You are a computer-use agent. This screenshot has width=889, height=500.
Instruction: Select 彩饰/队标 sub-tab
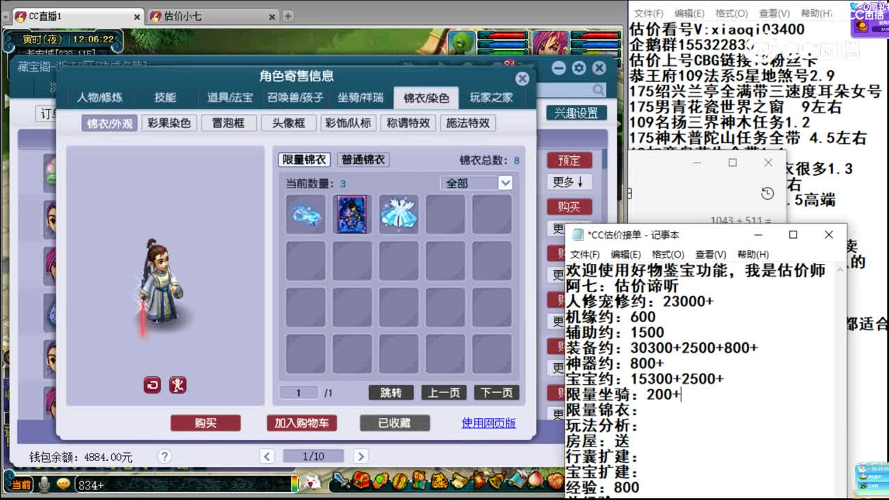coord(348,123)
